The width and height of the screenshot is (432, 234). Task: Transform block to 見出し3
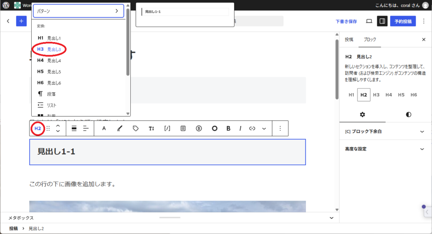tap(79, 49)
